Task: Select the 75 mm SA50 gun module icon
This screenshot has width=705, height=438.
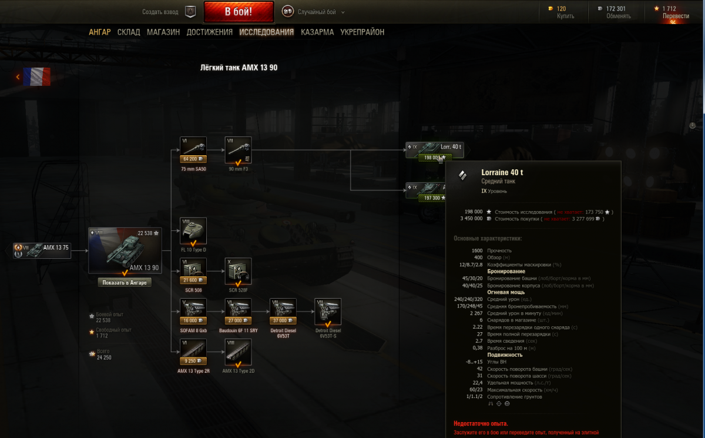Action: coord(193,146)
